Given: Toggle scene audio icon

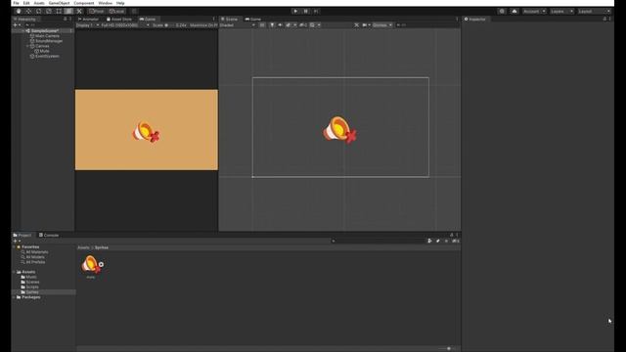Looking at the screenshot, I should [280, 25].
